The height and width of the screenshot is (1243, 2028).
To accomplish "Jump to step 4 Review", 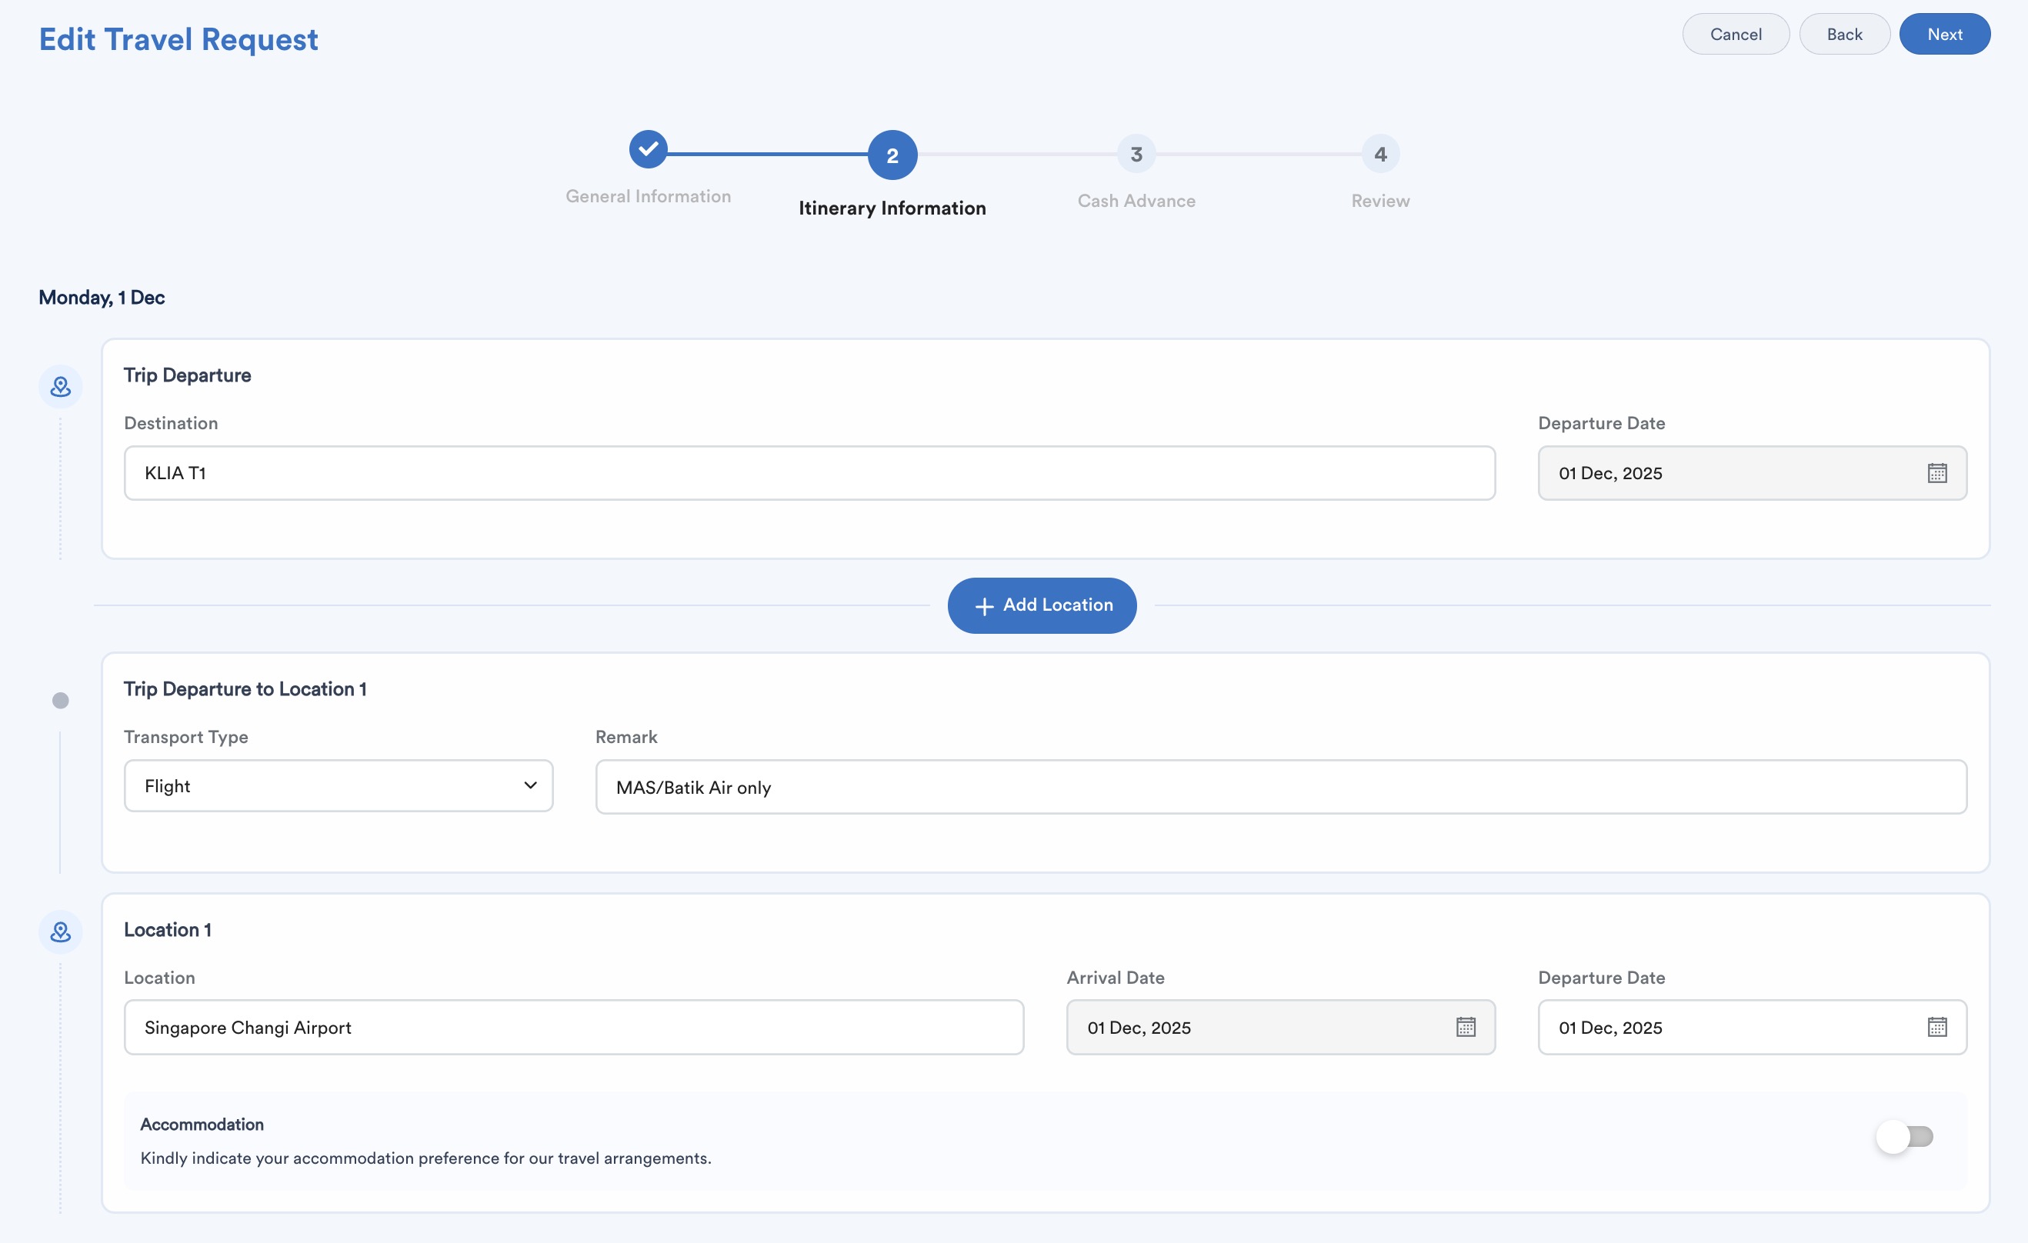I will pyautogui.click(x=1379, y=155).
